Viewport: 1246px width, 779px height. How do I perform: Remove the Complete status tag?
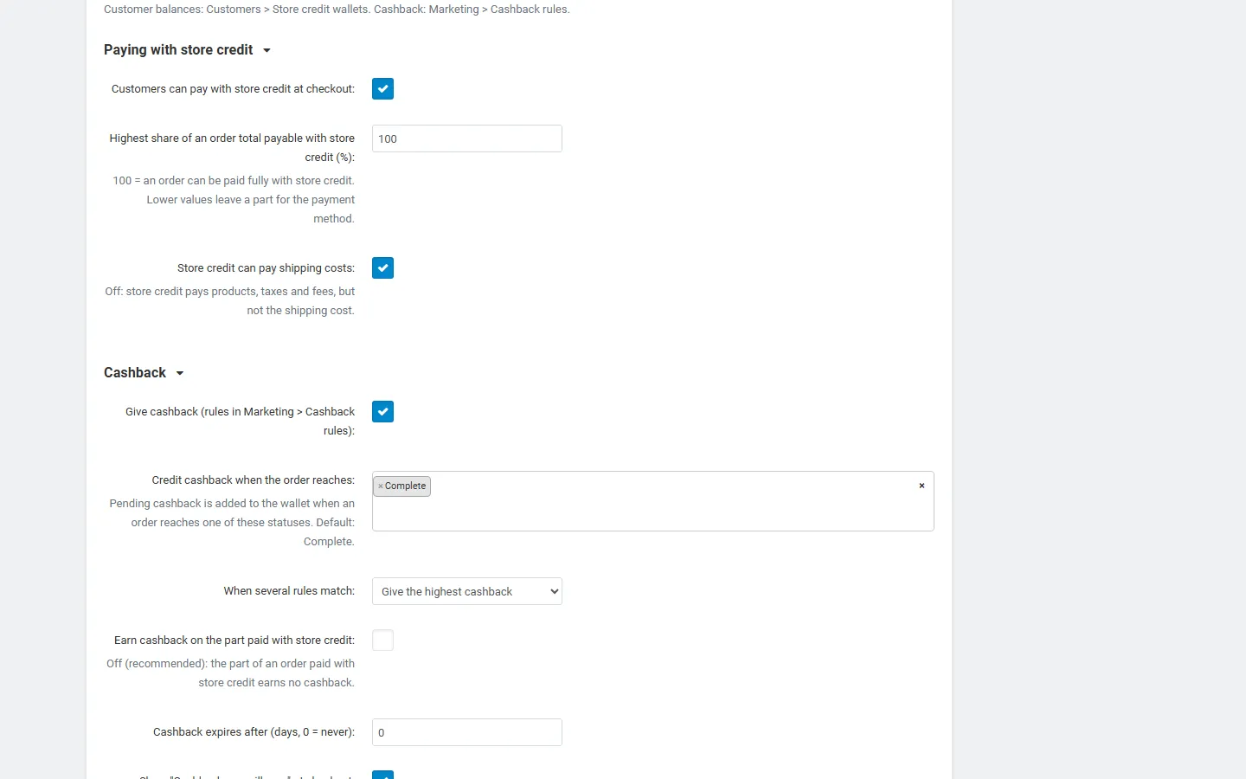tap(380, 486)
